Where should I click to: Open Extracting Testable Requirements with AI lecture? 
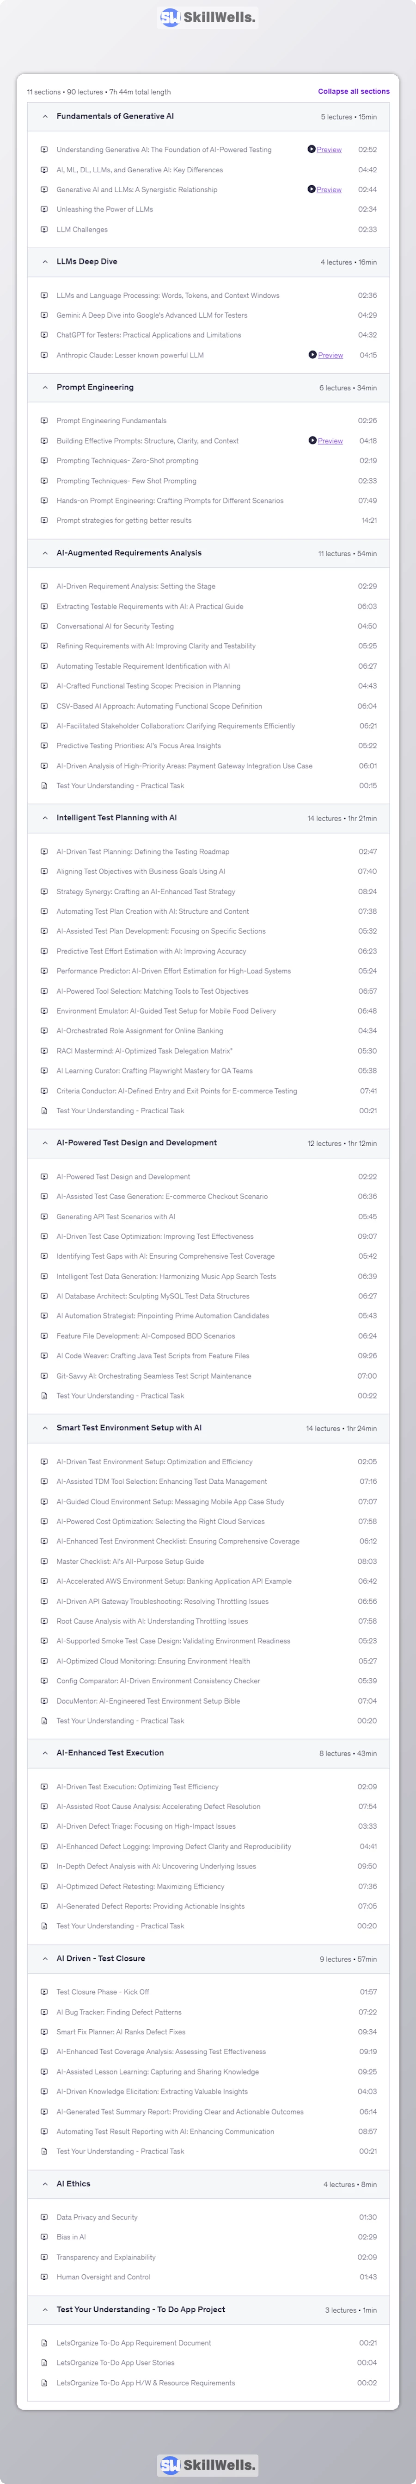pos(149,607)
